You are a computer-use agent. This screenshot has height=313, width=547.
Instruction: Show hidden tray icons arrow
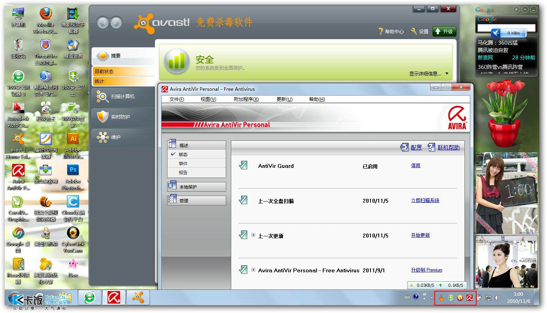point(432,298)
